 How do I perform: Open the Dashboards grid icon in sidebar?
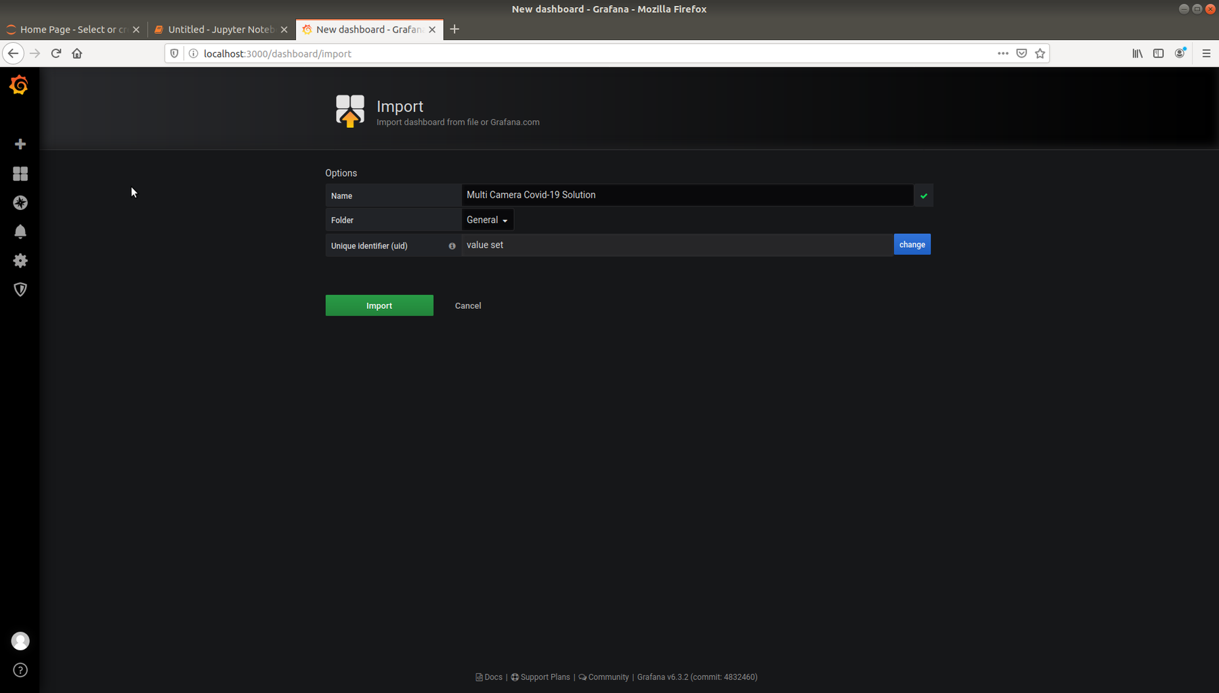[20, 174]
